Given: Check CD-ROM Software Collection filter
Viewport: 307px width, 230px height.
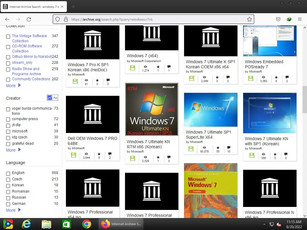Looking at the screenshot, I should [x=8, y=47].
